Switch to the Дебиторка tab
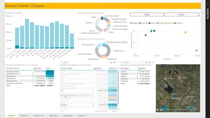The width and height of the screenshot is (210, 118). tap(53, 116)
